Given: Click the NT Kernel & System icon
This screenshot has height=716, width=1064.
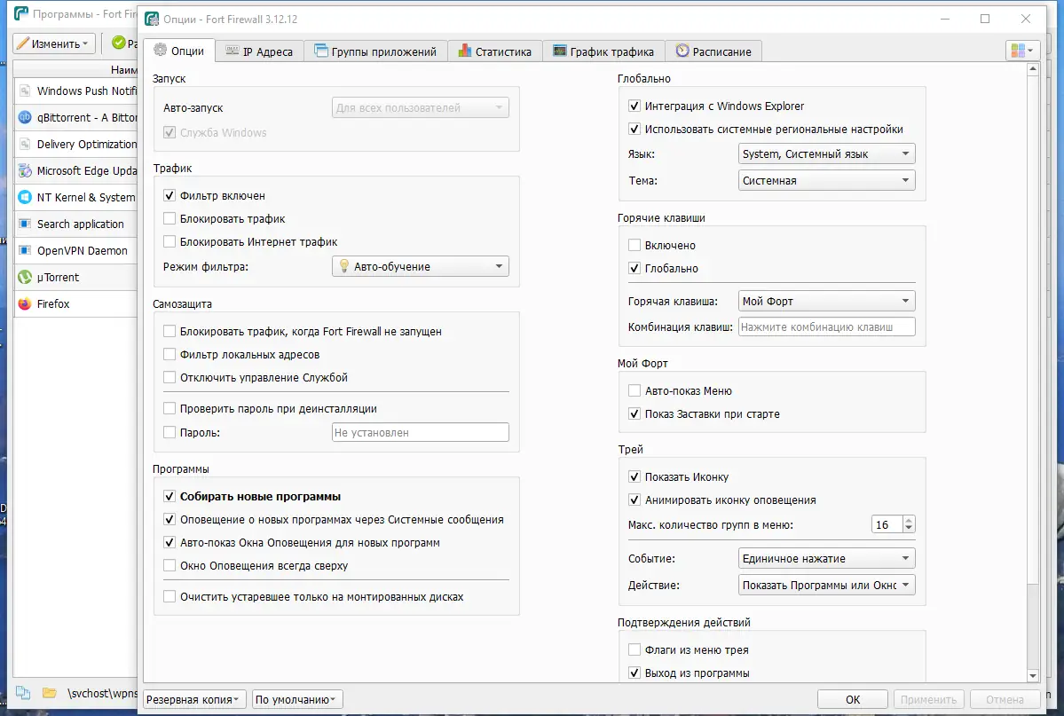Looking at the screenshot, I should click(25, 197).
